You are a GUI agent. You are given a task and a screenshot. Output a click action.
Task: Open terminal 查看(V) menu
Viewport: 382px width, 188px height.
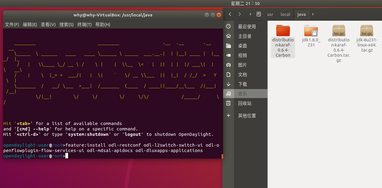(48, 25)
